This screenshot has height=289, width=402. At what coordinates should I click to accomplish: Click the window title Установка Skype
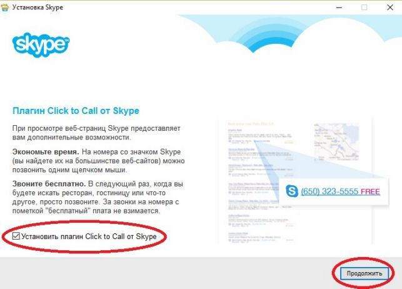[38, 8]
